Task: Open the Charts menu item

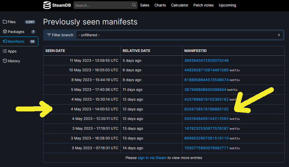Action: pyautogui.click(x=160, y=5)
